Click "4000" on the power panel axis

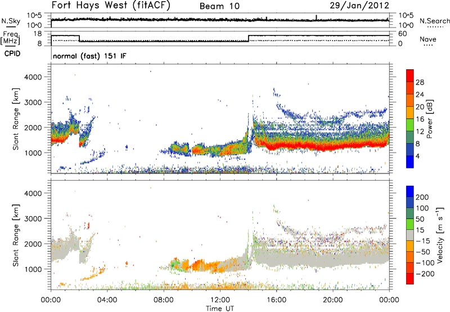33,77
